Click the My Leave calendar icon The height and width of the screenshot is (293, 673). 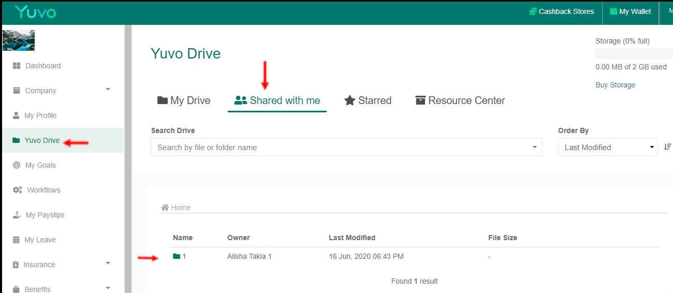[x=16, y=240]
